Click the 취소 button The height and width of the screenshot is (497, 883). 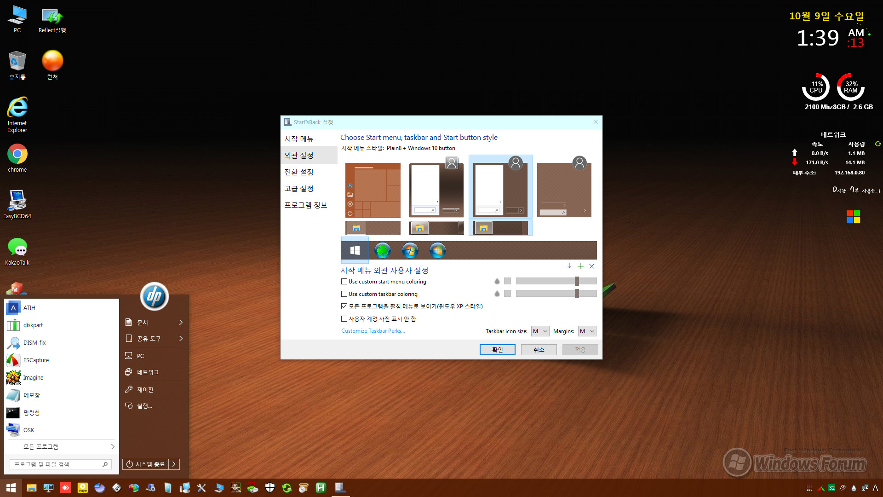(539, 350)
